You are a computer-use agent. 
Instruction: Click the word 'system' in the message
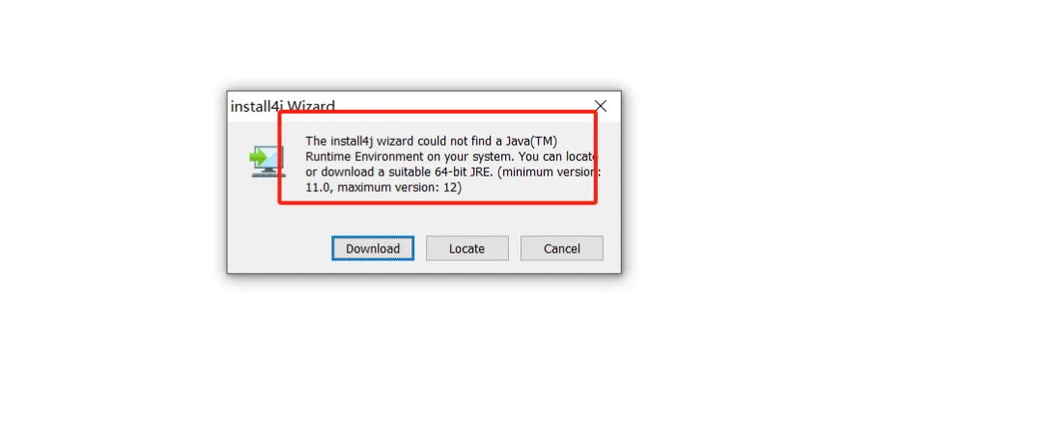pos(493,157)
